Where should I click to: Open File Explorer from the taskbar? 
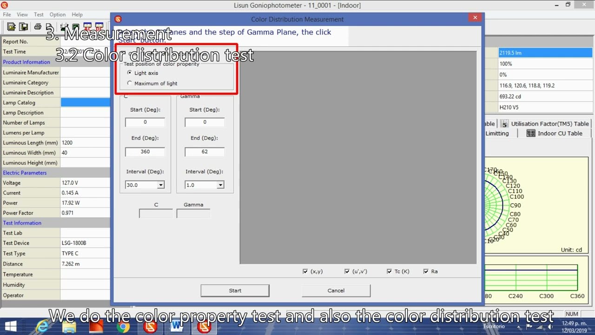pos(69,327)
